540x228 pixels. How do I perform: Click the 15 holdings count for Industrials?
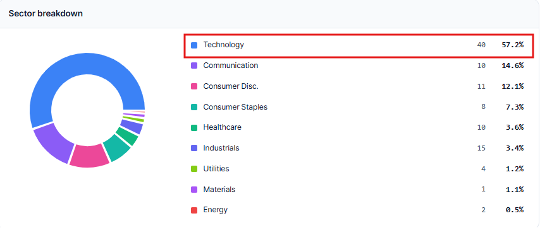point(481,148)
